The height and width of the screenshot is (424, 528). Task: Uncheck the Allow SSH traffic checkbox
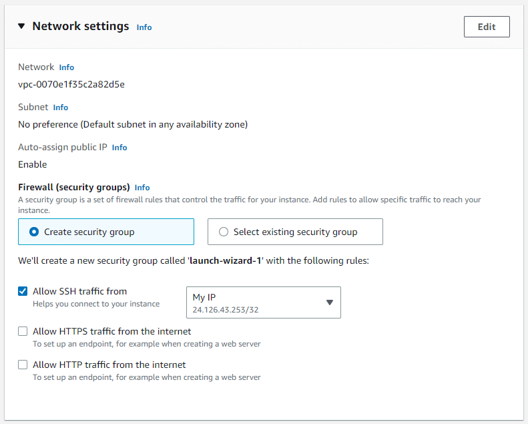(x=23, y=291)
